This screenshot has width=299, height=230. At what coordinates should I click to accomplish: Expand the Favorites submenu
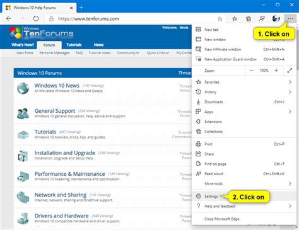pos(244,82)
